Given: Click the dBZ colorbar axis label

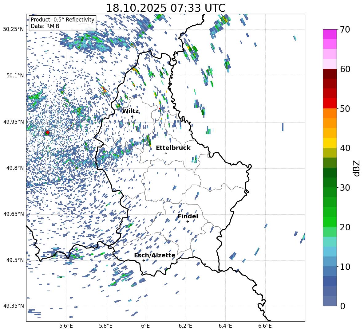Looking at the screenshot, I should pos(357,168).
